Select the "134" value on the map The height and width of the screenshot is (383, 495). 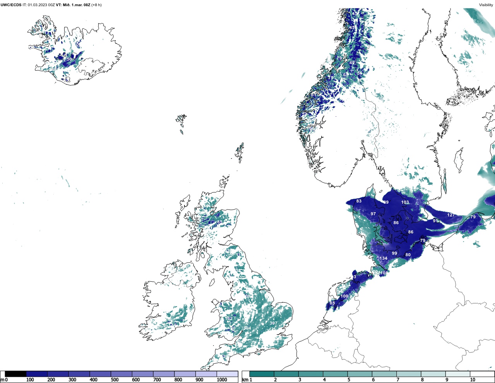pos(383,258)
